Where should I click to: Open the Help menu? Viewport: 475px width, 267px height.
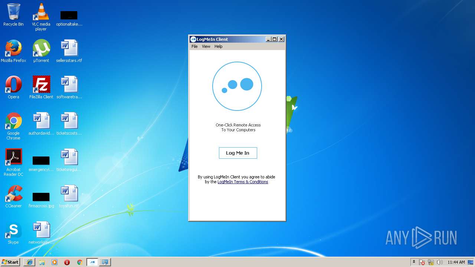tap(219, 46)
